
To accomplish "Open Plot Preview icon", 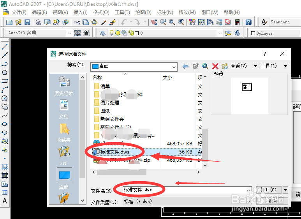I will point(47,22).
